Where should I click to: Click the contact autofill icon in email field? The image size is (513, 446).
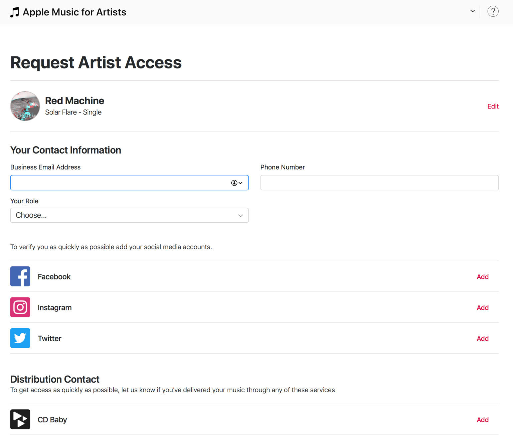(x=234, y=183)
